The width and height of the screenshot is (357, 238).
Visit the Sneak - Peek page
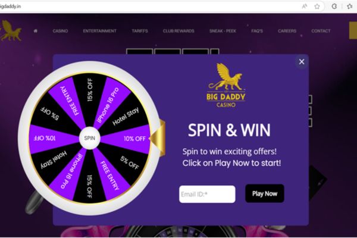coord(223,31)
